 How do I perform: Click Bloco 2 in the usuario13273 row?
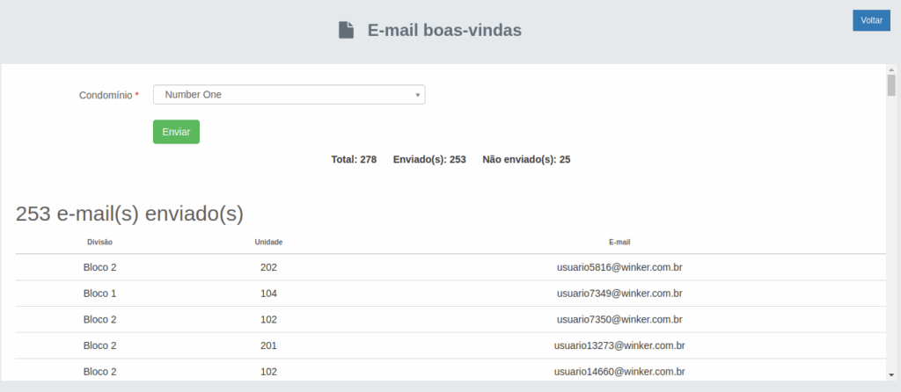[100, 345]
